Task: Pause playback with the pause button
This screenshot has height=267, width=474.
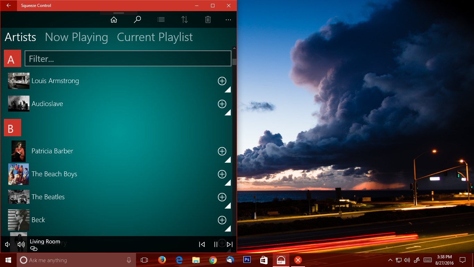Action: tap(215, 244)
